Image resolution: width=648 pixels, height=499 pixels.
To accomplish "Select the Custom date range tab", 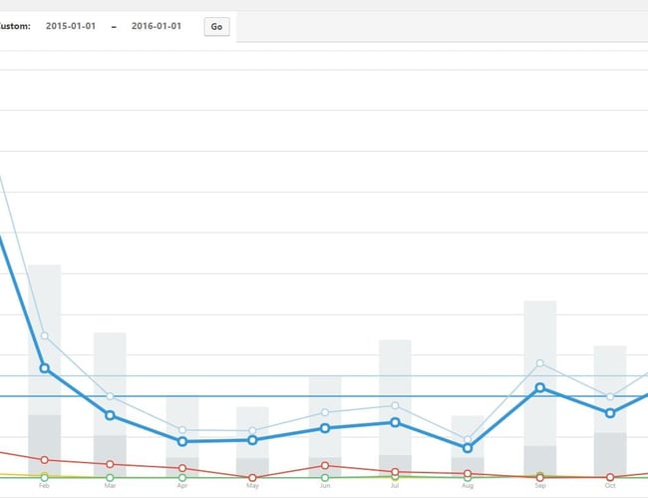I will (x=15, y=27).
